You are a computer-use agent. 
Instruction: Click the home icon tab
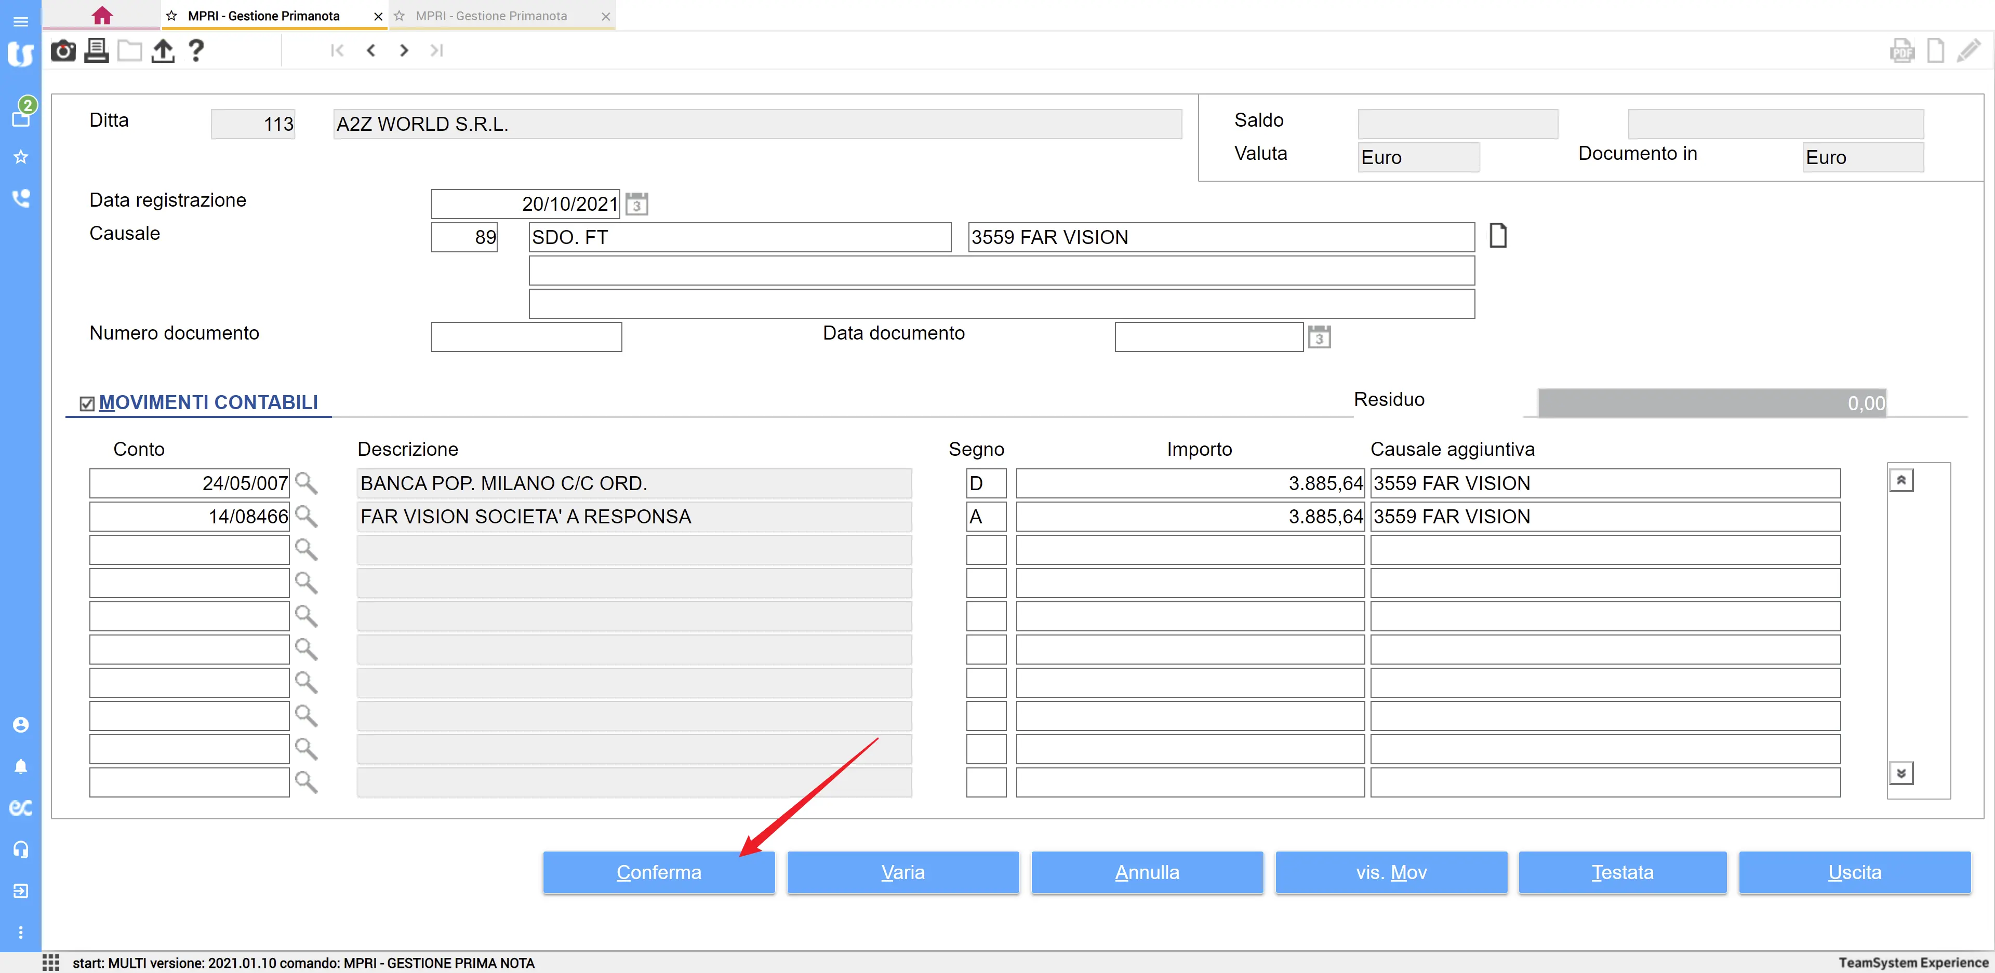click(x=101, y=16)
